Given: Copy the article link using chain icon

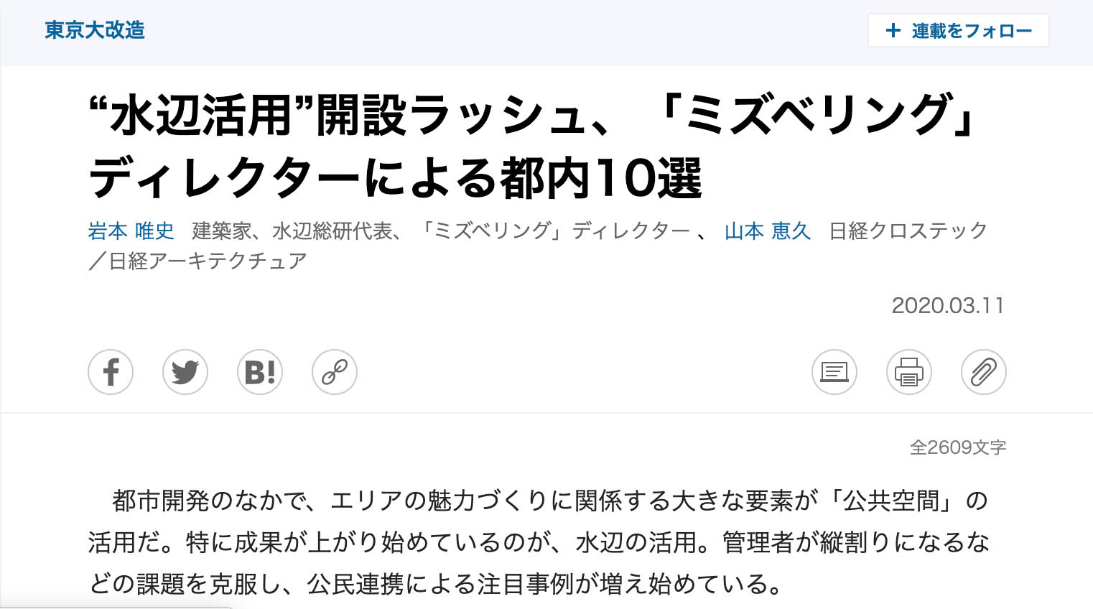Looking at the screenshot, I should click(x=335, y=372).
